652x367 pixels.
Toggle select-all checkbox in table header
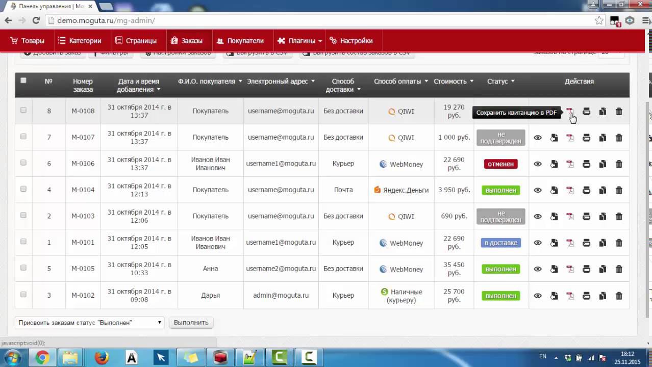pyautogui.click(x=23, y=80)
